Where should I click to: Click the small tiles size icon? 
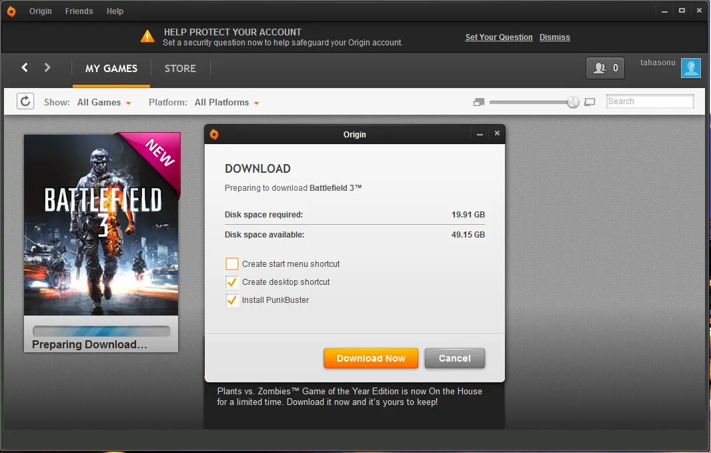pos(478,102)
